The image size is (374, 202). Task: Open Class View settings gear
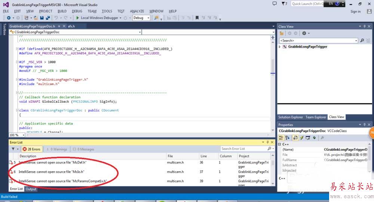[304, 33]
